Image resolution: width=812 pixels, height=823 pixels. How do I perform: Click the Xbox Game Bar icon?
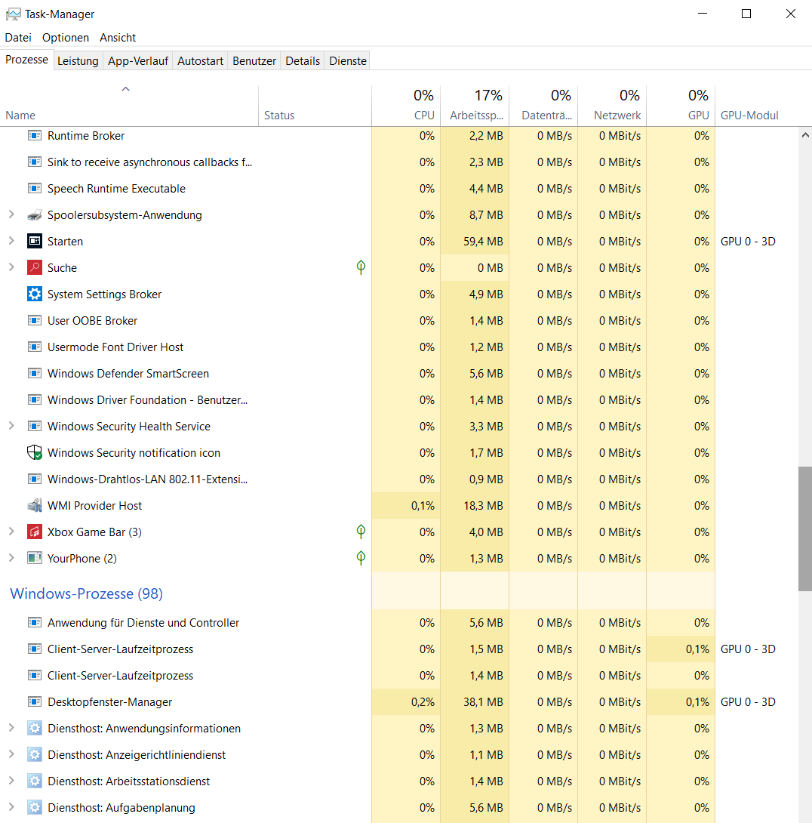(x=35, y=532)
